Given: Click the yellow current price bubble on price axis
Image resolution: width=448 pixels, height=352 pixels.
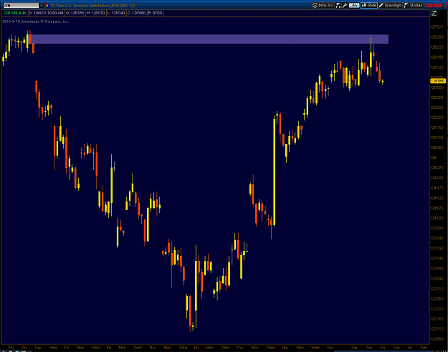Looking at the screenshot, I should (x=438, y=81).
